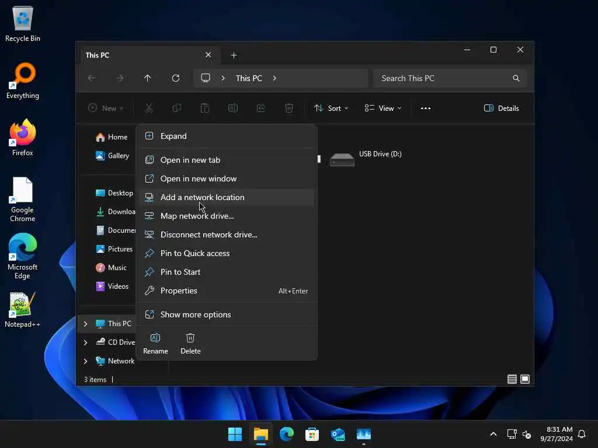Open the Windows Start menu
598x448 pixels.
click(x=235, y=434)
